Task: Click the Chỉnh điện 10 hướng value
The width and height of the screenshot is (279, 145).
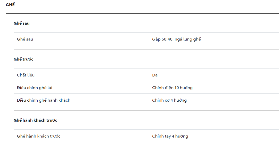Action: 172,88
